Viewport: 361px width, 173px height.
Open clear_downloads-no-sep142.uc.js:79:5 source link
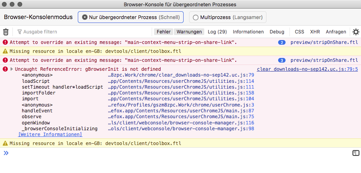point(307,69)
